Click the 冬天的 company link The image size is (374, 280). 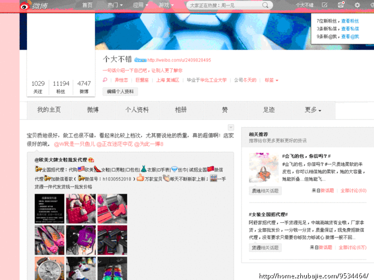click(x=250, y=80)
